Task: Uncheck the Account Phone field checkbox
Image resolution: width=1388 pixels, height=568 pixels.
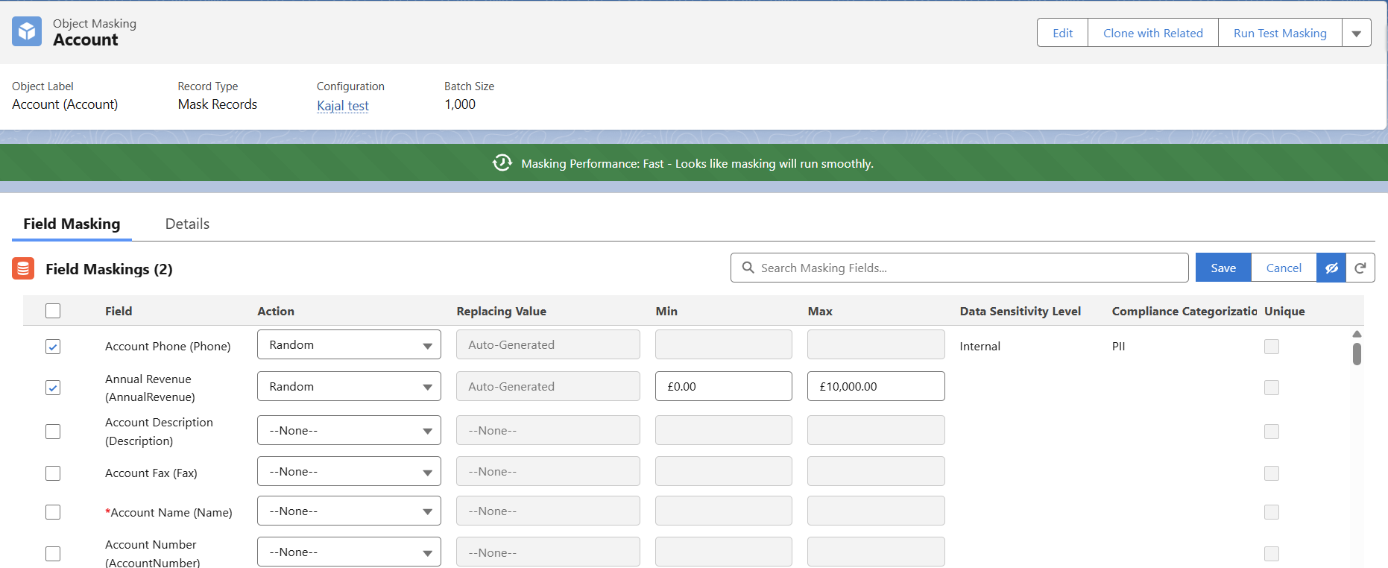Action: click(x=53, y=347)
